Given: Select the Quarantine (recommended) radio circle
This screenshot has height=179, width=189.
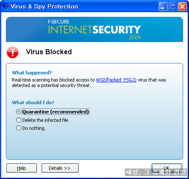Looking at the screenshot, I should point(18,112).
